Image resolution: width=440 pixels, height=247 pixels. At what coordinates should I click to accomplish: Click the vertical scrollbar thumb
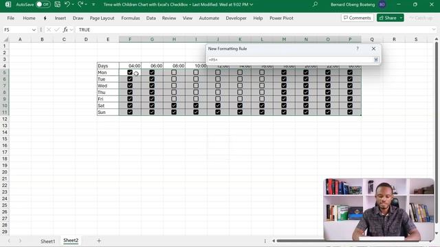tap(437, 132)
